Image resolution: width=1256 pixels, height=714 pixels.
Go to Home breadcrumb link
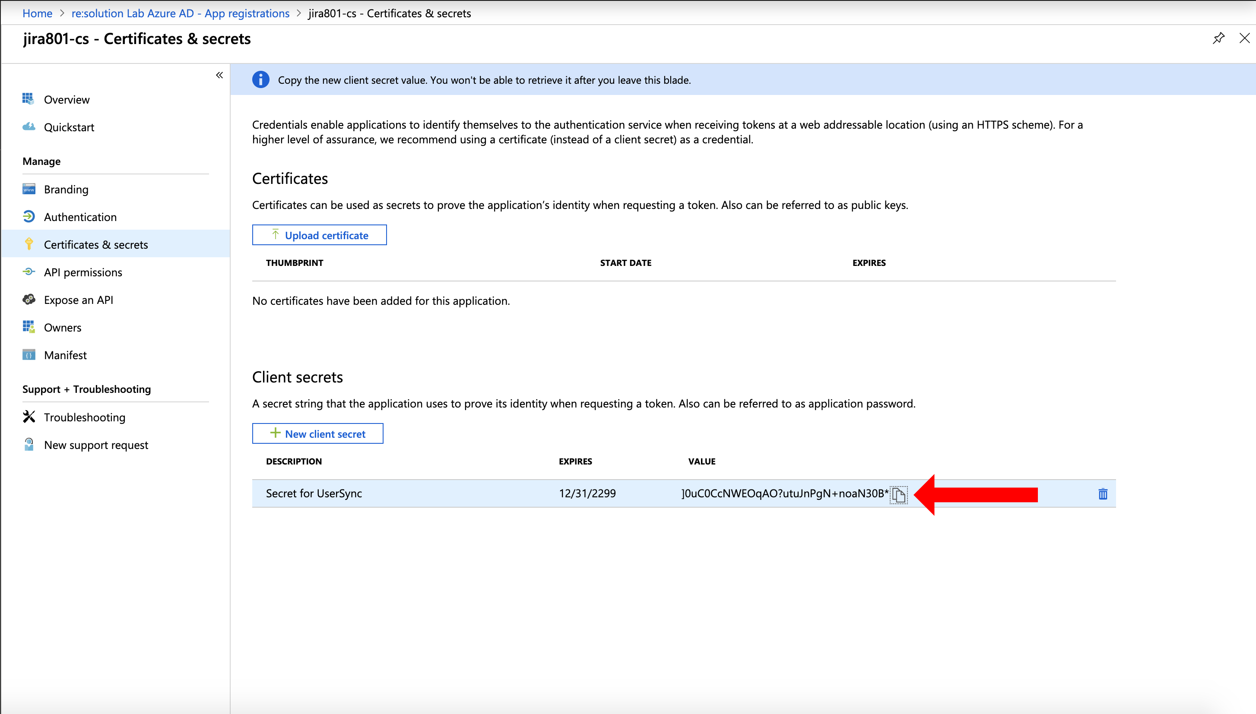pyautogui.click(x=37, y=13)
